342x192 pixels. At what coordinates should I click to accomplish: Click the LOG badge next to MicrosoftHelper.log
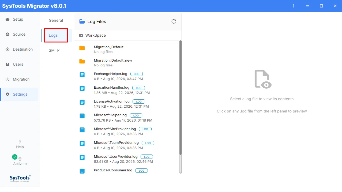tap(136, 115)
